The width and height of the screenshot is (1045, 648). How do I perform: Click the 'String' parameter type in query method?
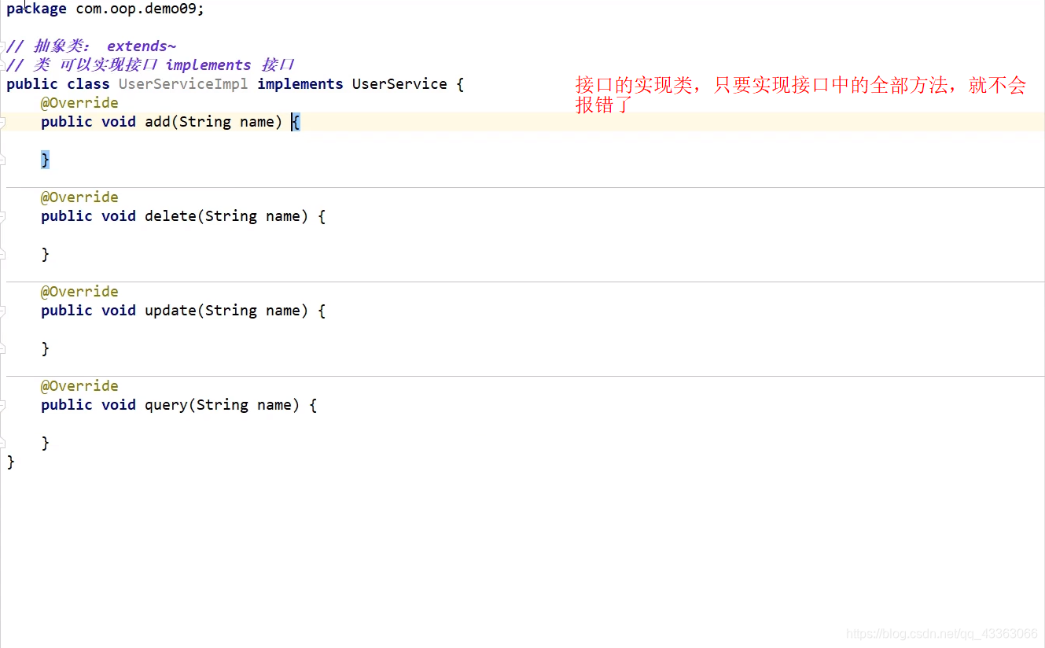click(x=223, y=405)
